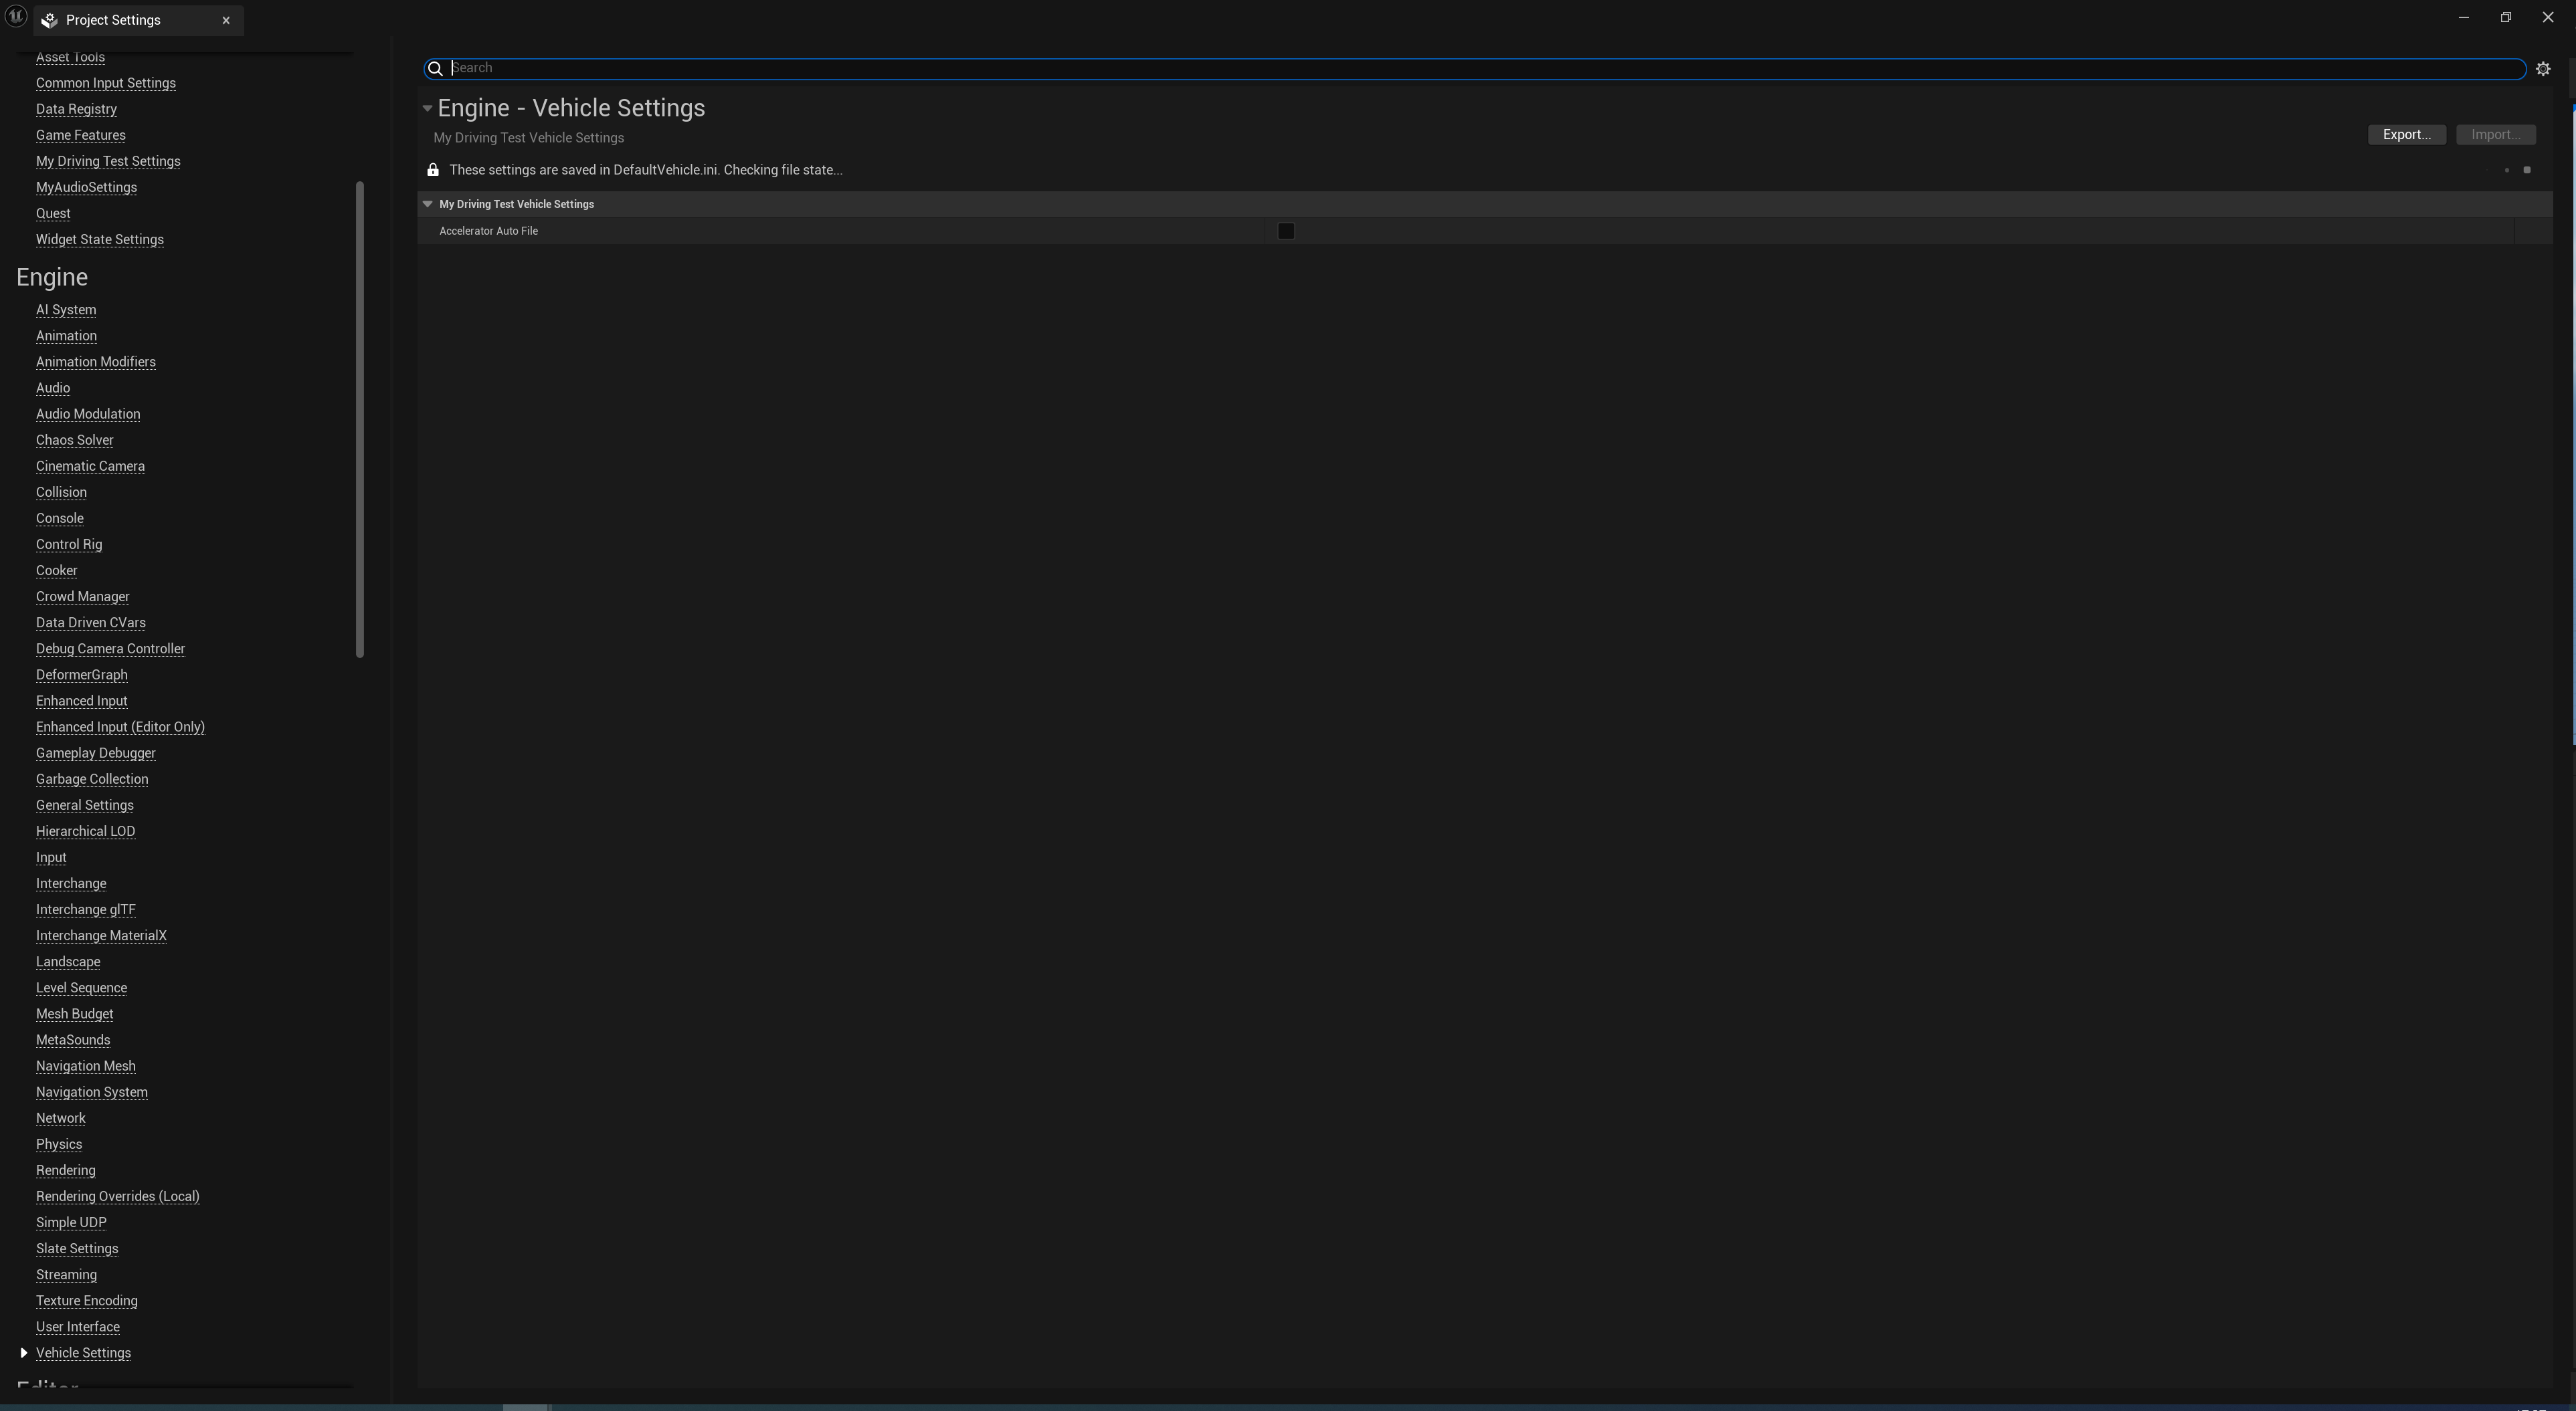Image resolution: width=2576 pixels, height=1411 pixels.
Task: Minimize the Project Settings window
Action: tap(2464, 17)
